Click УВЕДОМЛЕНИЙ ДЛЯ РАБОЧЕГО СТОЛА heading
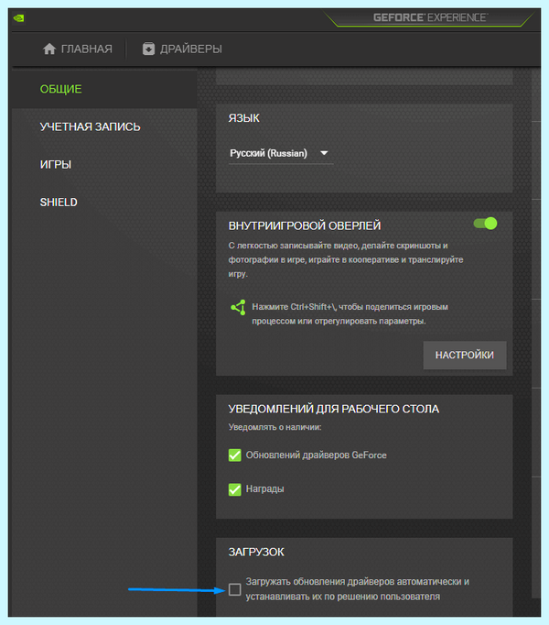 (x=334, y=409)
